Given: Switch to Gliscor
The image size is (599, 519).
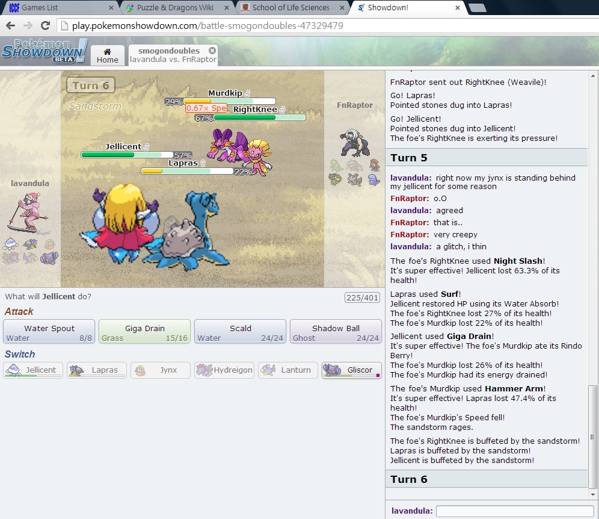Looking at the screenshot, I should point(352,370).
